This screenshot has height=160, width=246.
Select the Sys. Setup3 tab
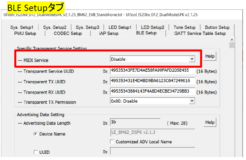(x=87, y=27)
